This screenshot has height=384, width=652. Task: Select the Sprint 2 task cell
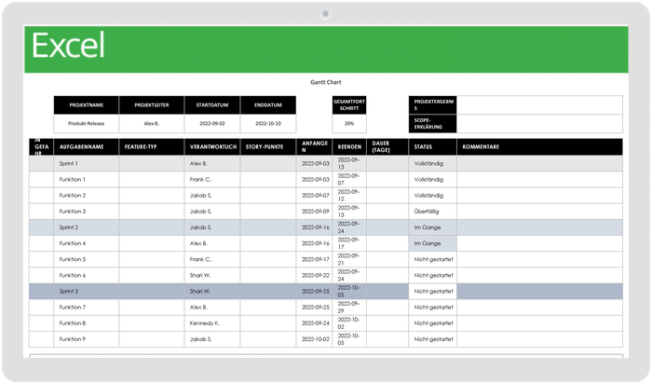pyautogui.click(x=87, y=227)
